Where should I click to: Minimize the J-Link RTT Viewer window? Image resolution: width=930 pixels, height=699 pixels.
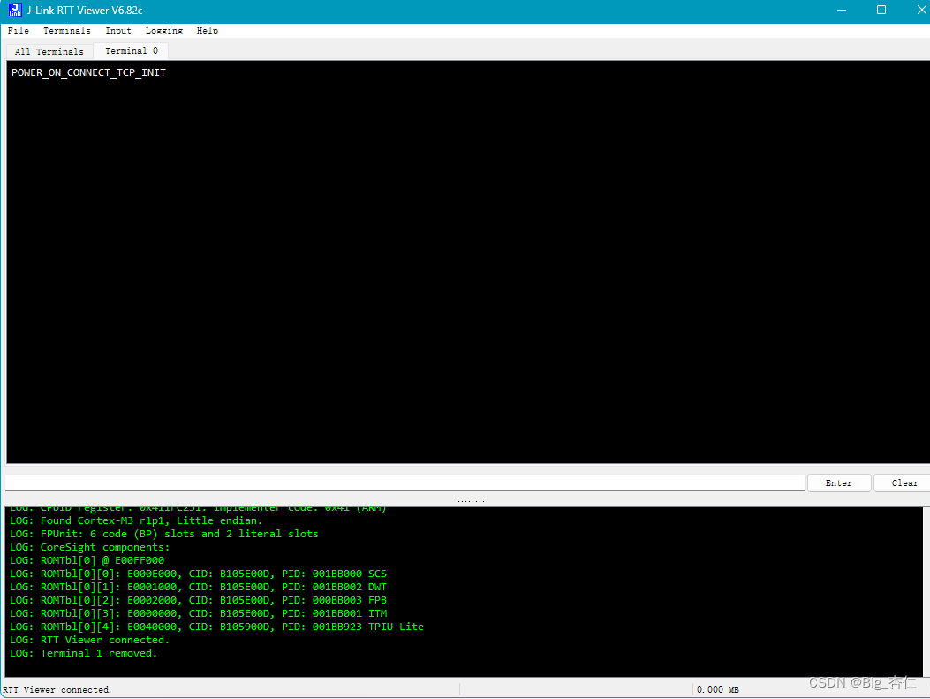point(841,10)
